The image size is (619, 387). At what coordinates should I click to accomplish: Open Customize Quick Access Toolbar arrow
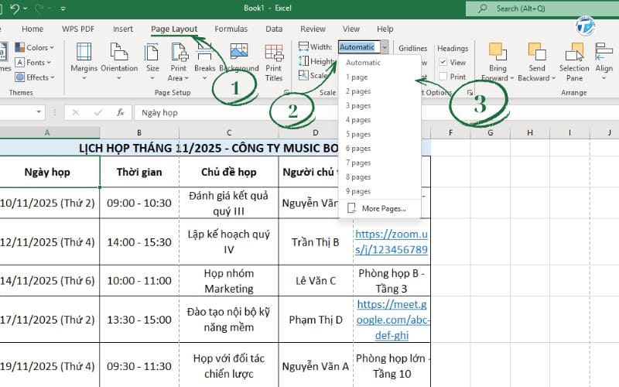point(63,9)
